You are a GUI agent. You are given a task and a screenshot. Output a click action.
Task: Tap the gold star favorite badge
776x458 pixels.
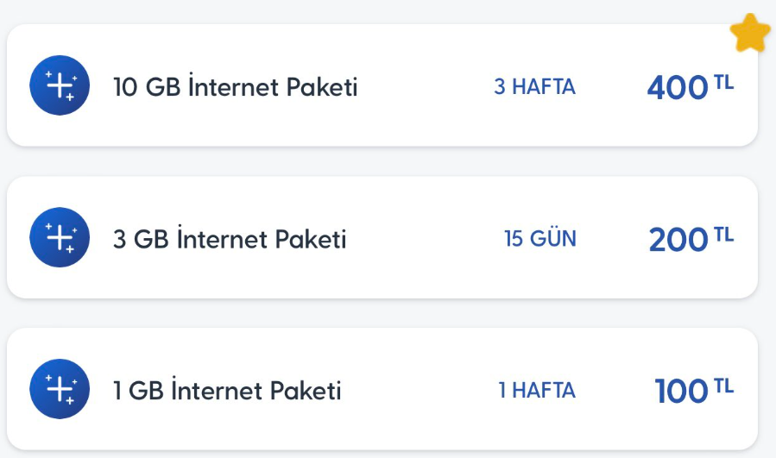pyautogui.click(x=750, y=33)
